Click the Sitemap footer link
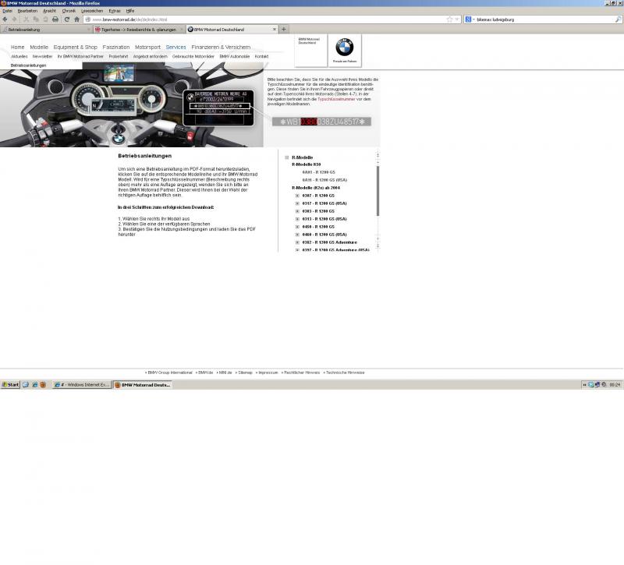Screen dimensions: 624x565 pos(244,373)
